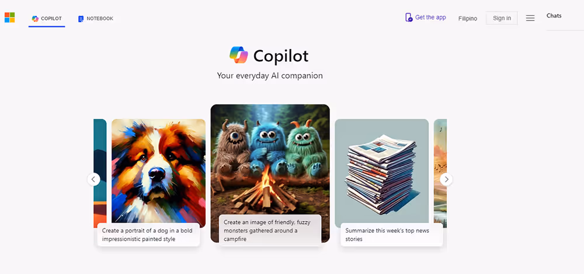Click the Sign in button
Screen dimensions: 584x274
502,18
